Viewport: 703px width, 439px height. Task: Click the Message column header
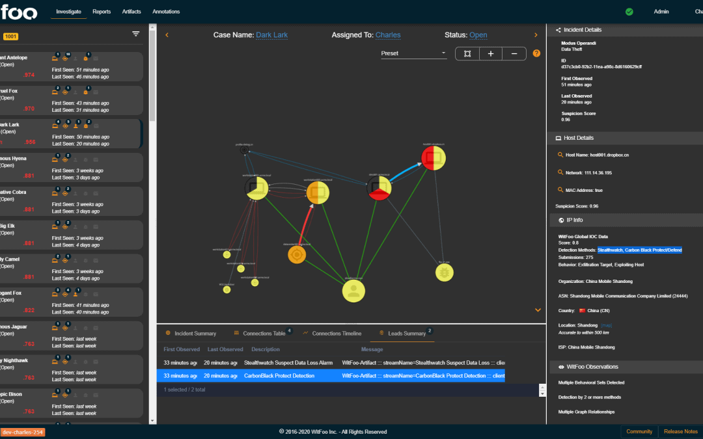372,349
